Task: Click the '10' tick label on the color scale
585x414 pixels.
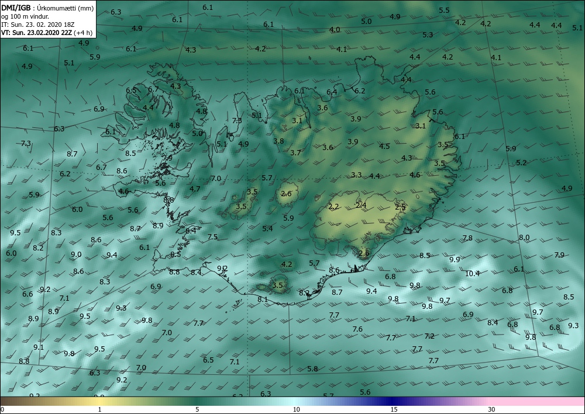Action: point(296,409)
